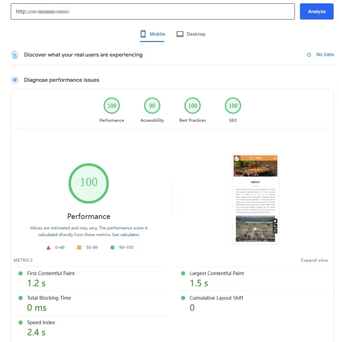Expand the First Contentful Paint metric

coord(51,273)
